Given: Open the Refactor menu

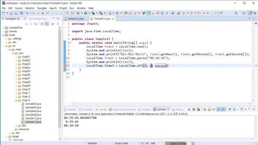Looking at the screenshot, I should [x=29, y=8].
